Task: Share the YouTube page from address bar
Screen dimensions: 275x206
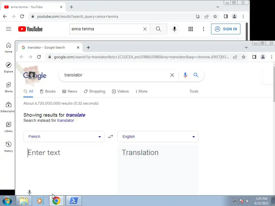Action: (x=207, y=16)
